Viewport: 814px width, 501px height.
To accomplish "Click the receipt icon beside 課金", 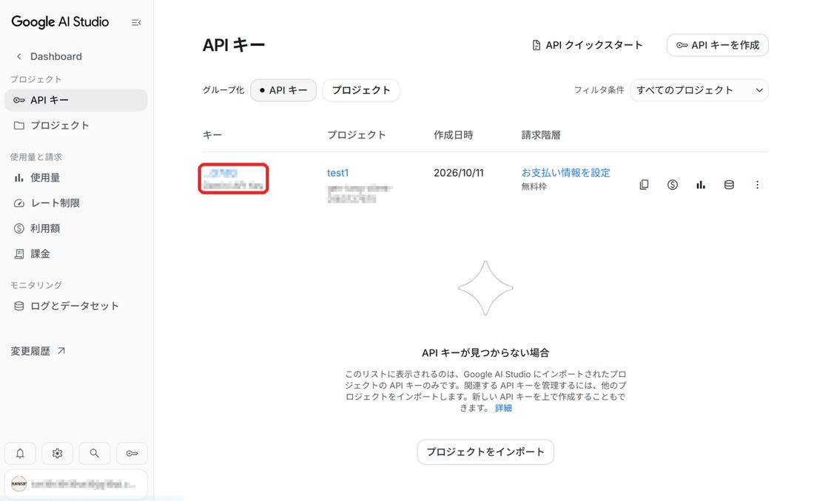I will 19,253.
